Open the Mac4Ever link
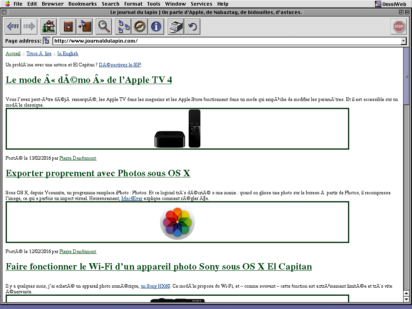The width and height of the screenshot is (412, 309). point(132,198)
